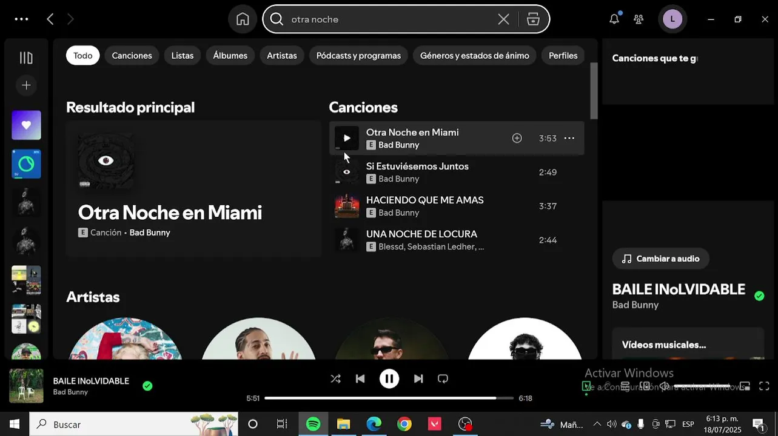Open the Home page icon

click(x=243, y=19)
